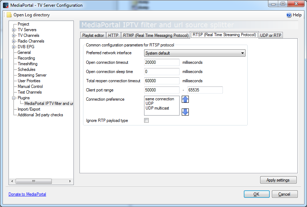307x207 pixels.
Task: Click the blue move-down arrow for Connection preference
Action: point(185,112)
